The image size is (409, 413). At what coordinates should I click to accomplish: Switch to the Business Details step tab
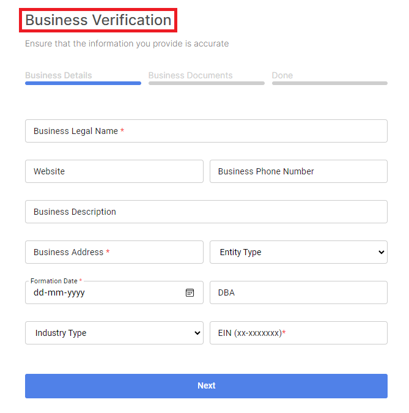[x=59, y=75]
